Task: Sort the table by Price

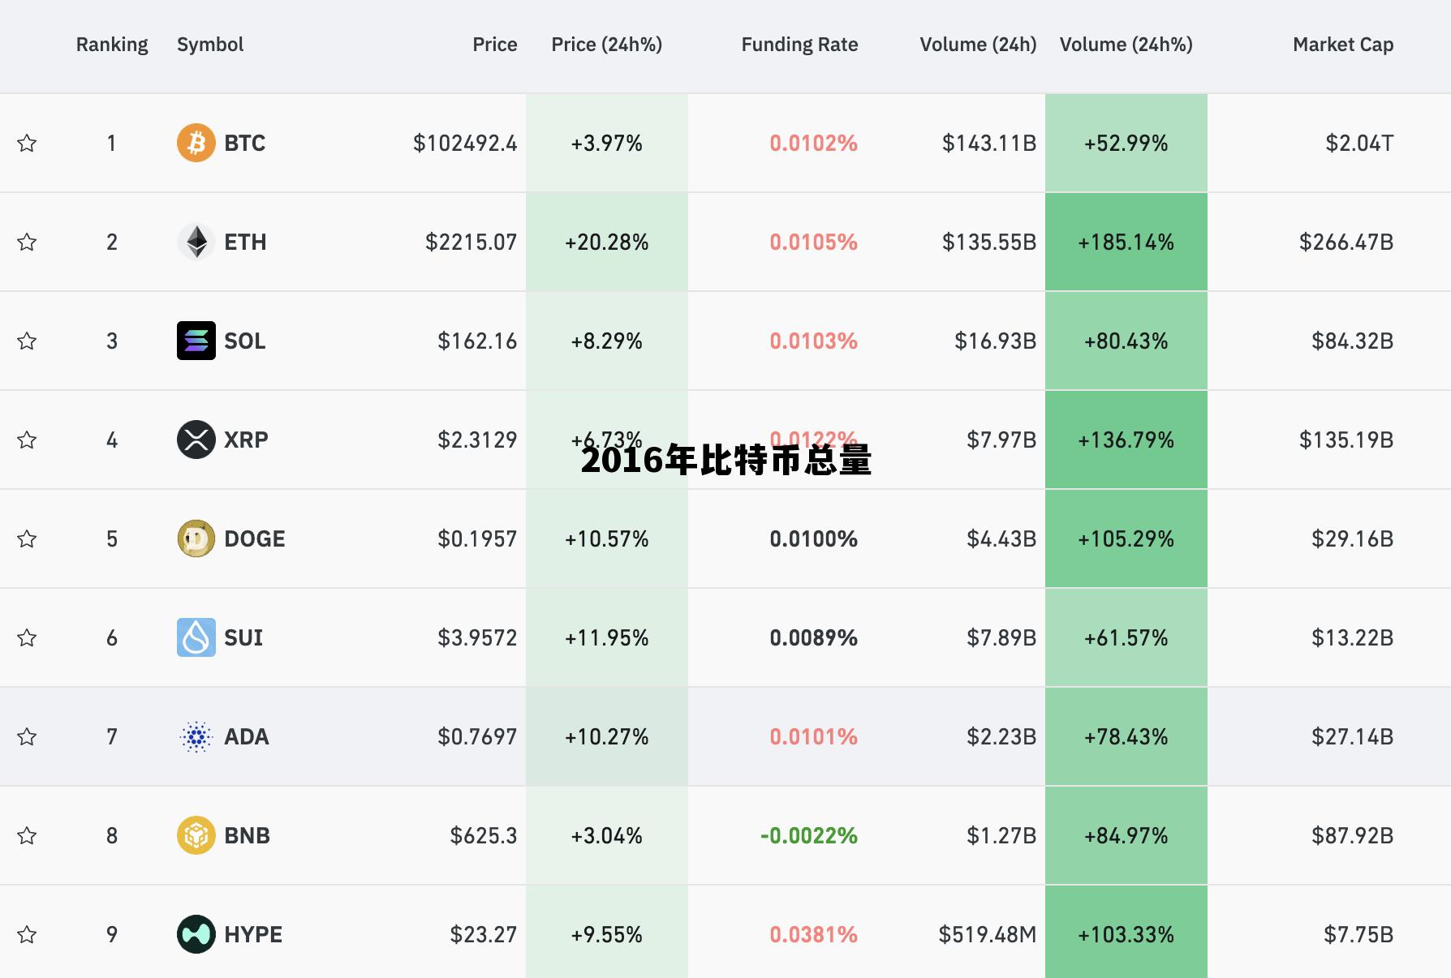Action: coord(495,45)
